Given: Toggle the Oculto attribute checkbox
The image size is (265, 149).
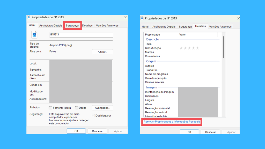Looking at the screenshot, I should point(77,108).
